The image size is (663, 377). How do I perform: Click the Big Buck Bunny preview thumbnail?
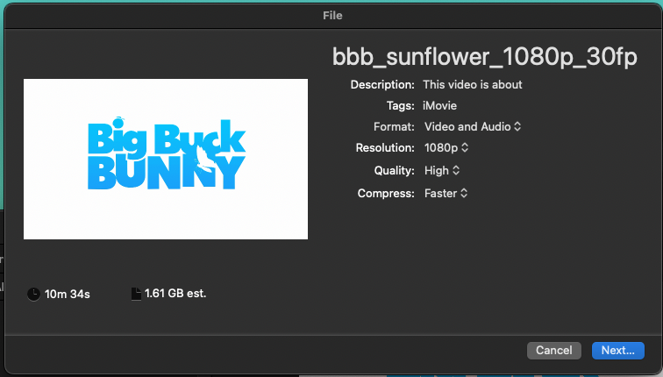[166, 159]
